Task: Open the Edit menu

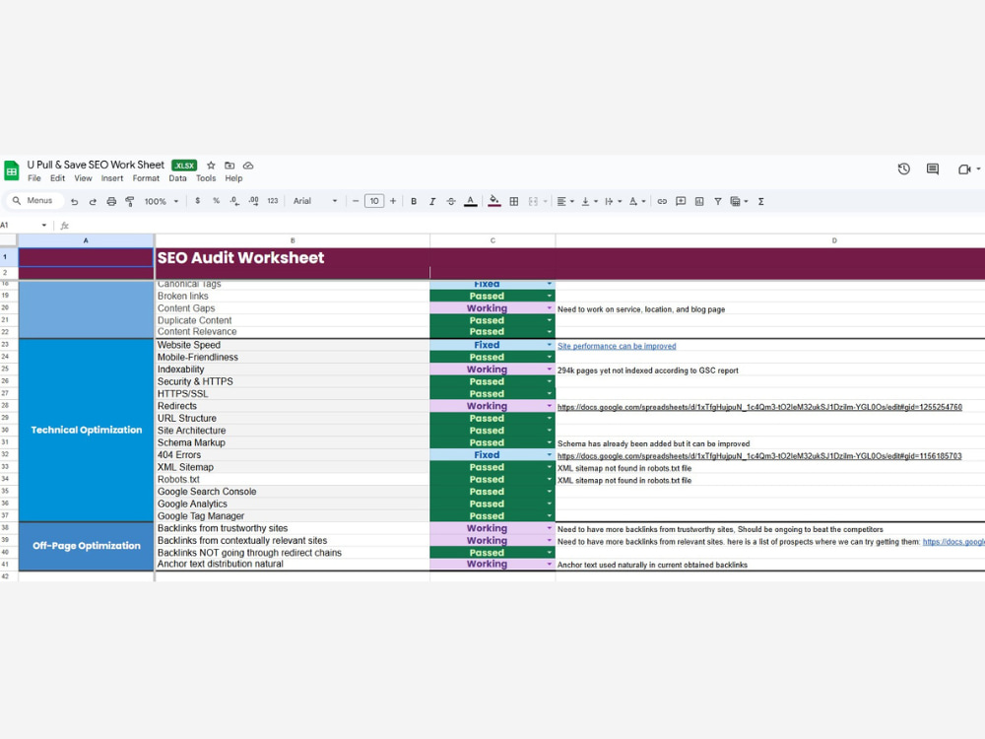Action: tap(58, 178)
